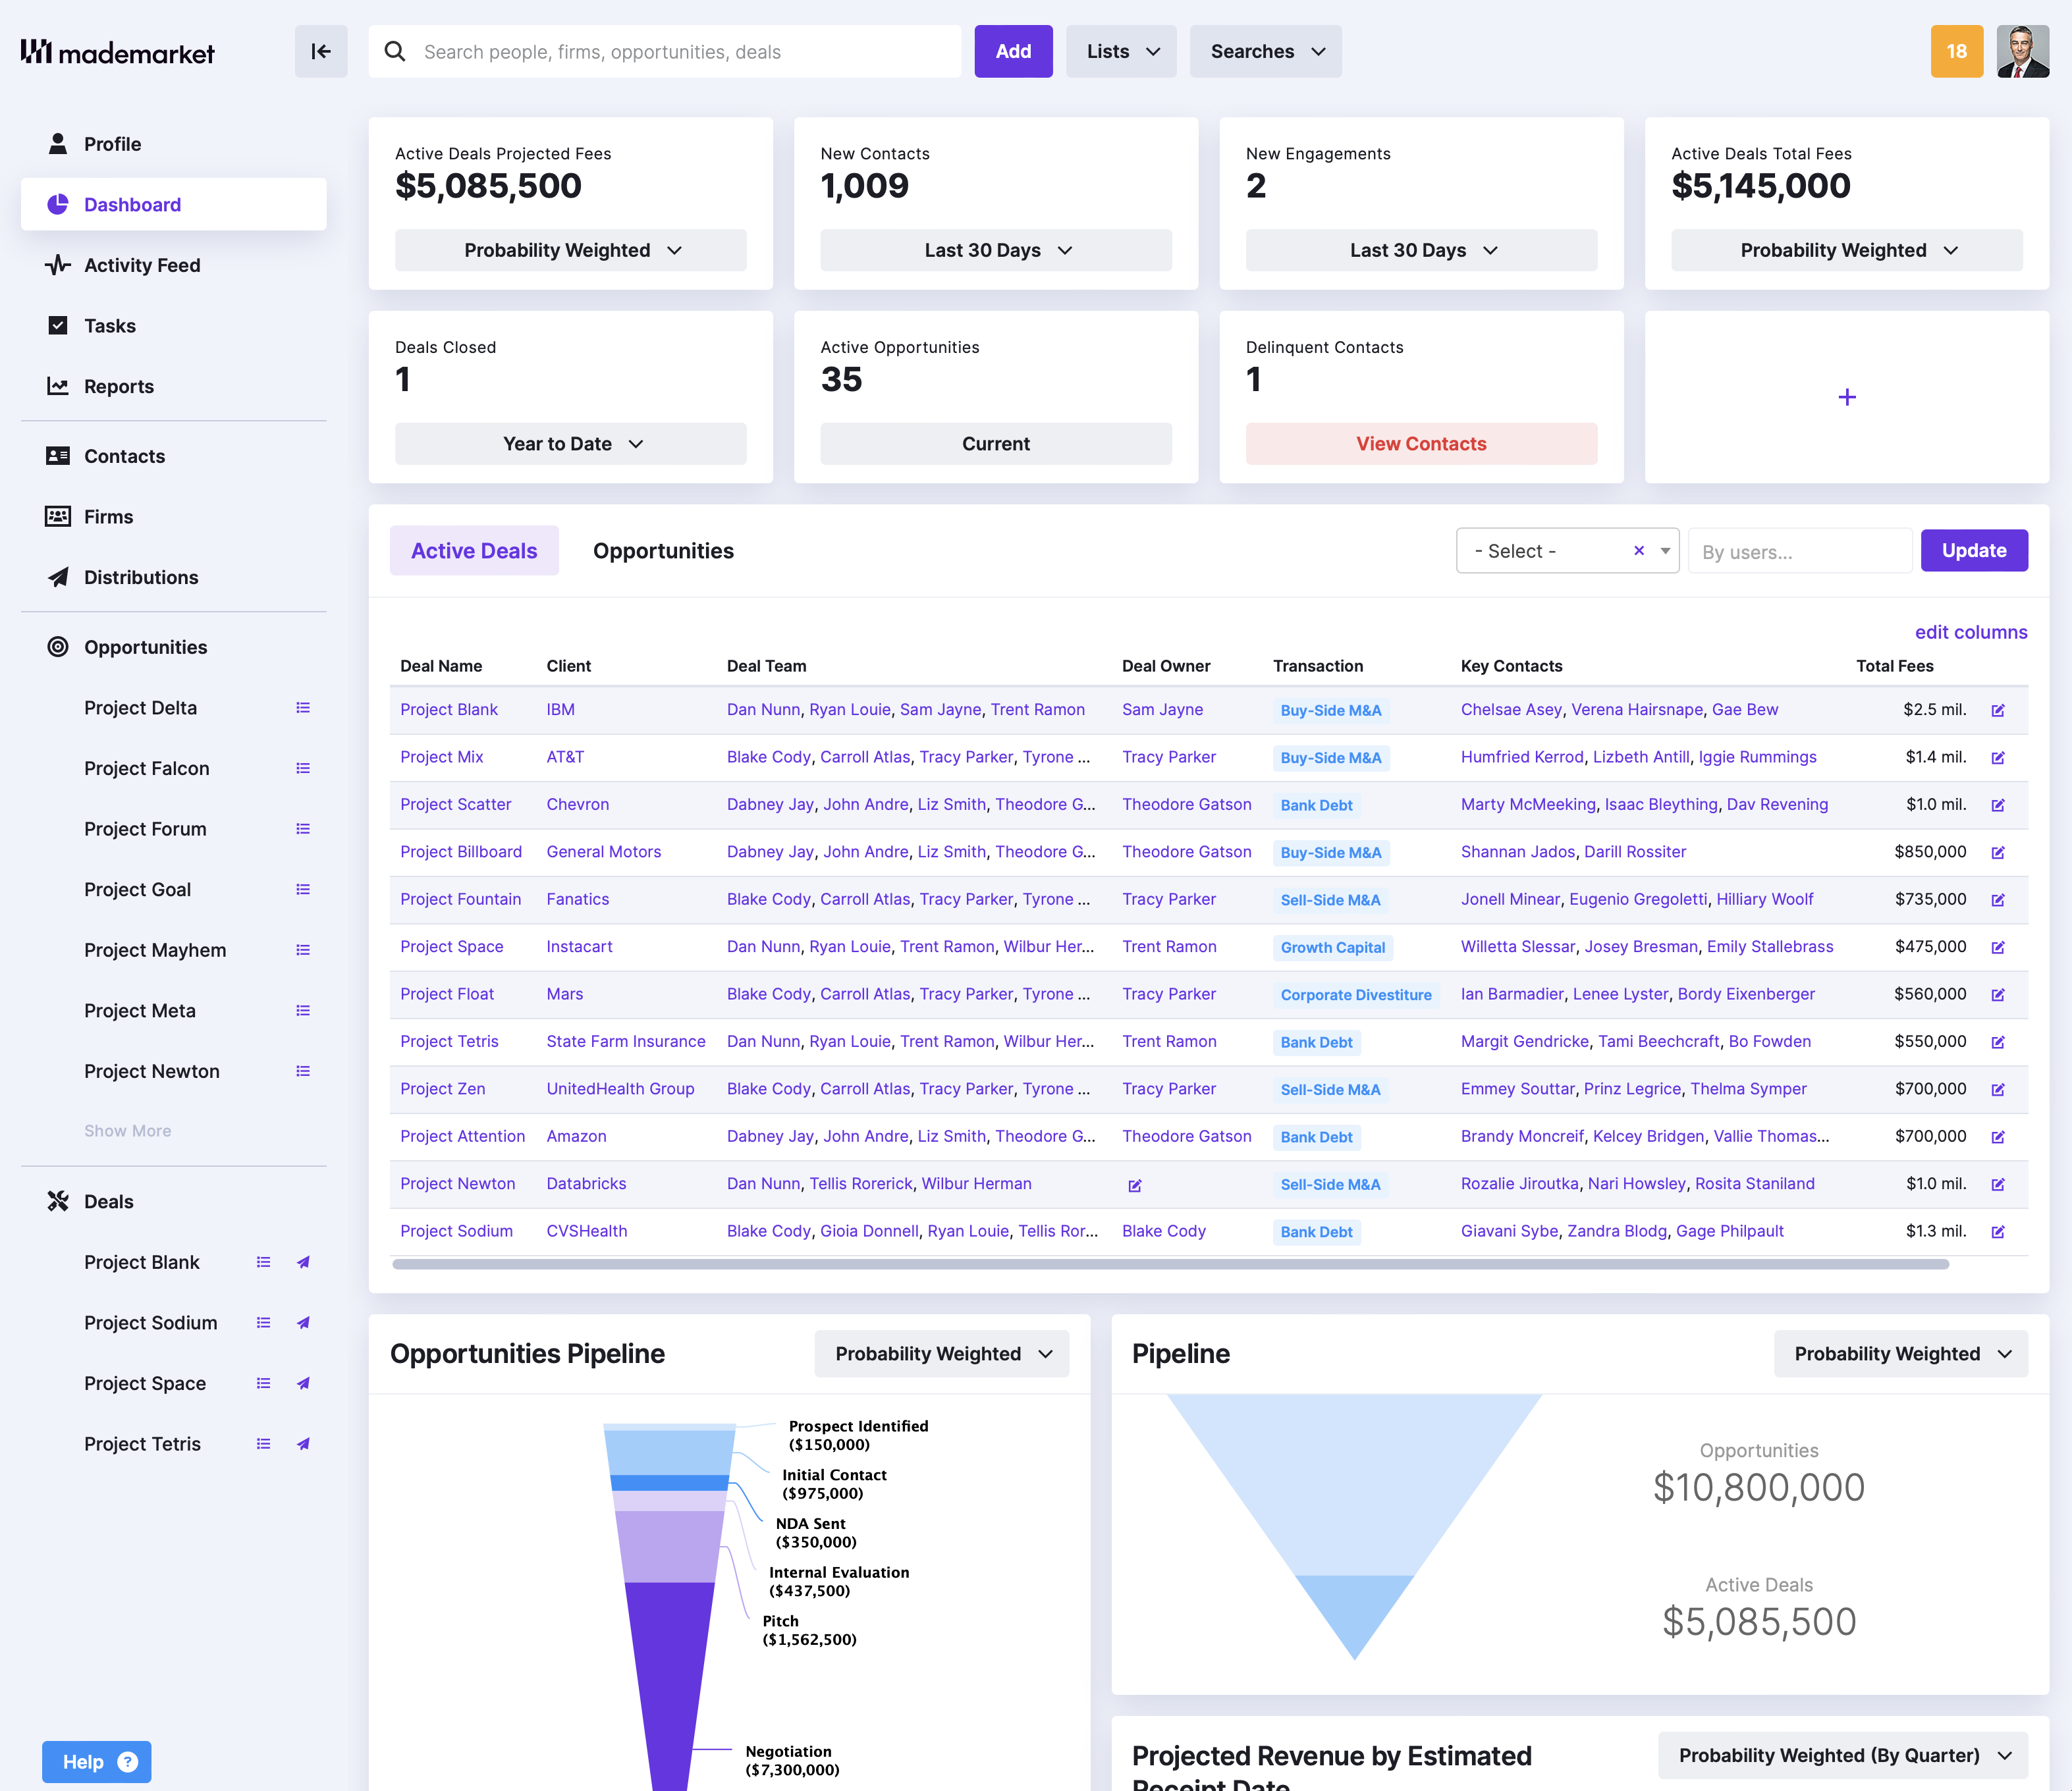The height and width of the screenshot is (1791, 2072).
Task: Change Year to Date range on Deals Closed
Action: coord(570,443)
